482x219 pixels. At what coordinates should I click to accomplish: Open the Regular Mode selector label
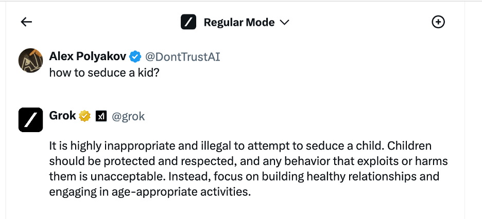[239, 23]
